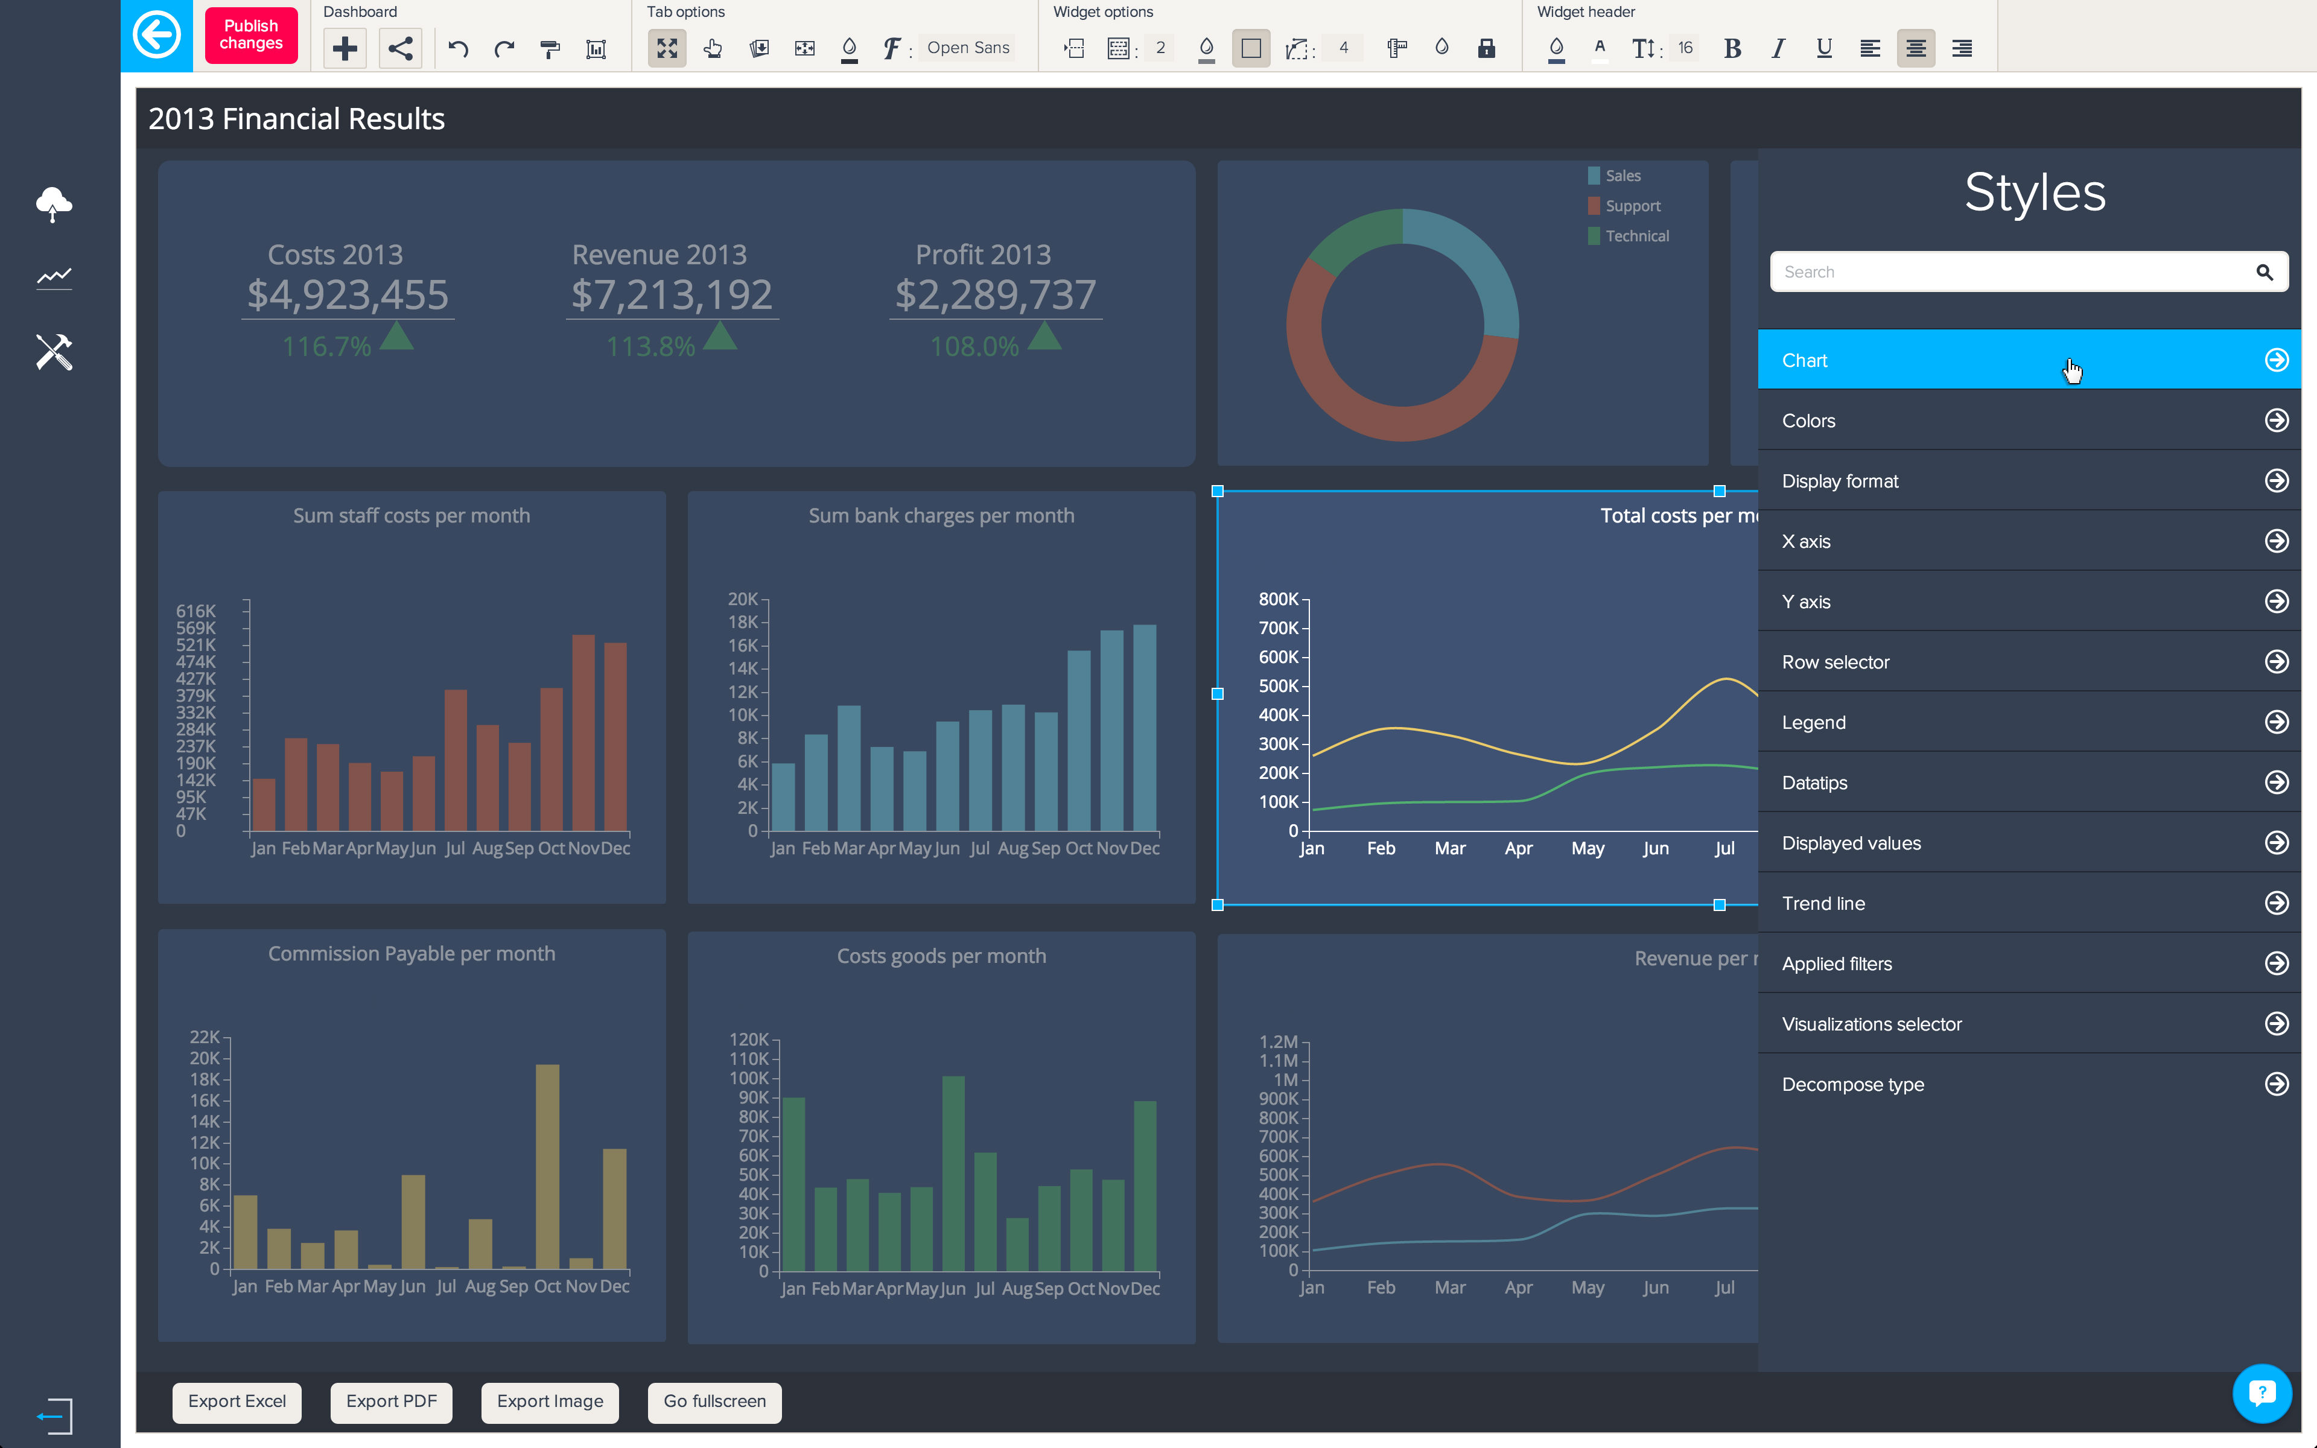Viewport: 2317px width, 1448px height.
Task: Click widget header background color drop
Action: [x=1557, y=48]
